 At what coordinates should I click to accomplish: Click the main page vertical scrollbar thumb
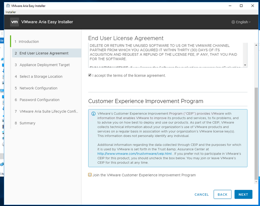tap(256, 133)
